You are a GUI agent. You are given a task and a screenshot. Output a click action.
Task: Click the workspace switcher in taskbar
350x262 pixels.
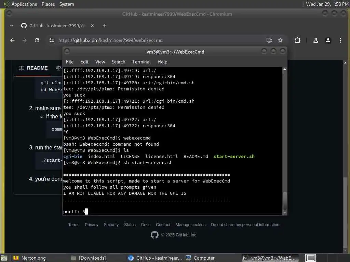coord(310,258)
